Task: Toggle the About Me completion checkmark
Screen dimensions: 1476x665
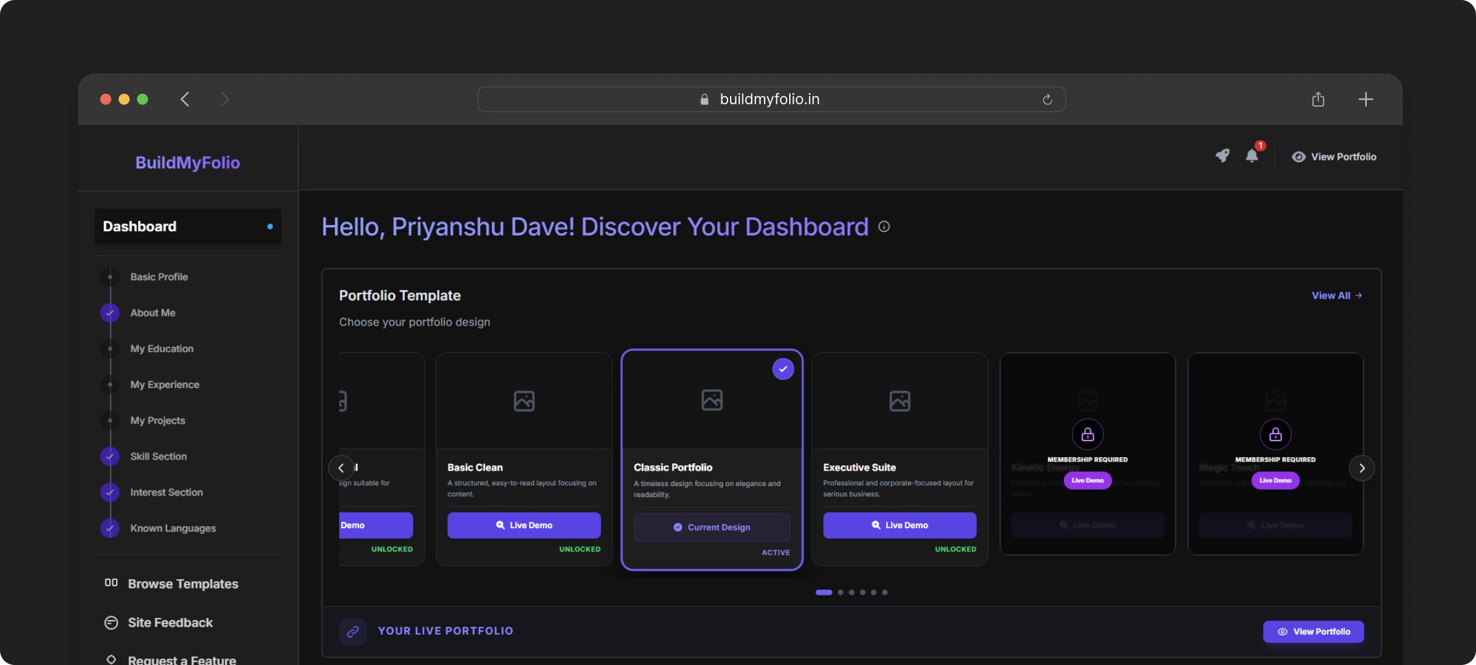Action: coord(110,313)
